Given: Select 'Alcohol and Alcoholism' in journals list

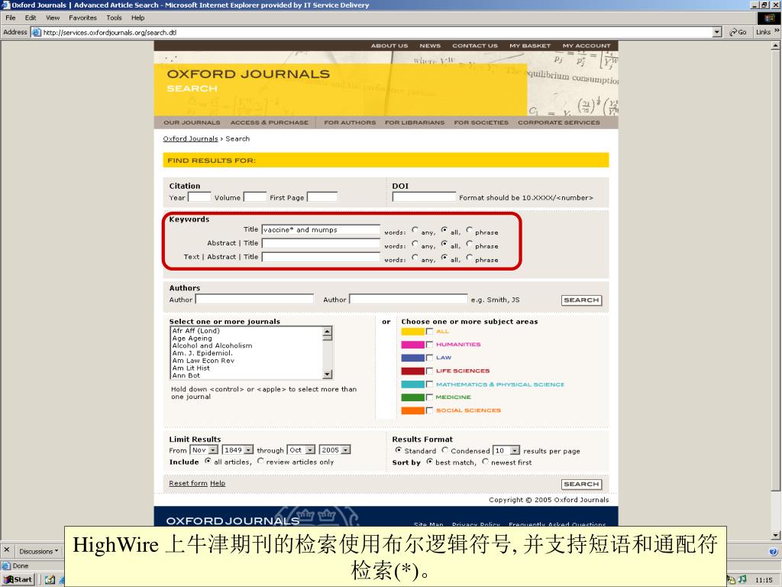Looking at the screenshot, I should tap(212, 345).
